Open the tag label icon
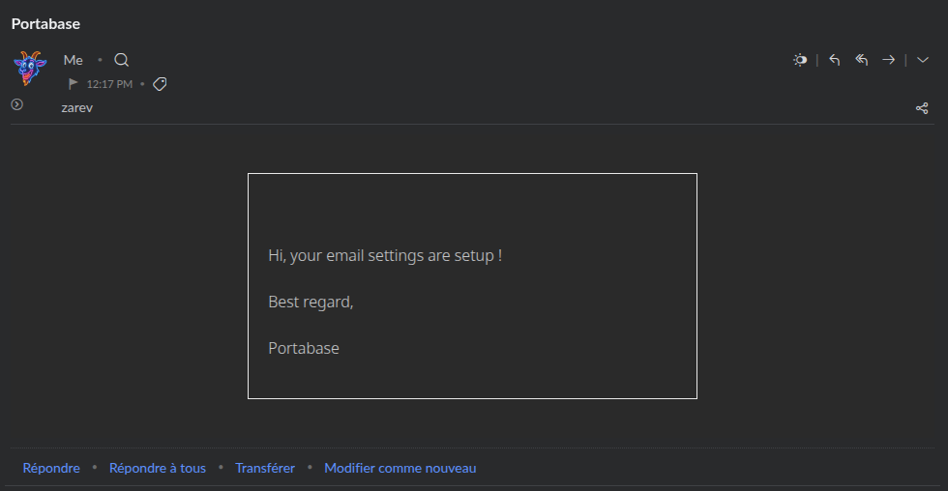 click(x=160, y=84)
